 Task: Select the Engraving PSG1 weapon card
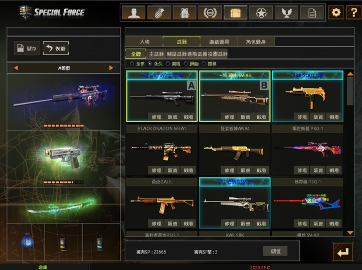pyautogui.click(x=162, y=96)
